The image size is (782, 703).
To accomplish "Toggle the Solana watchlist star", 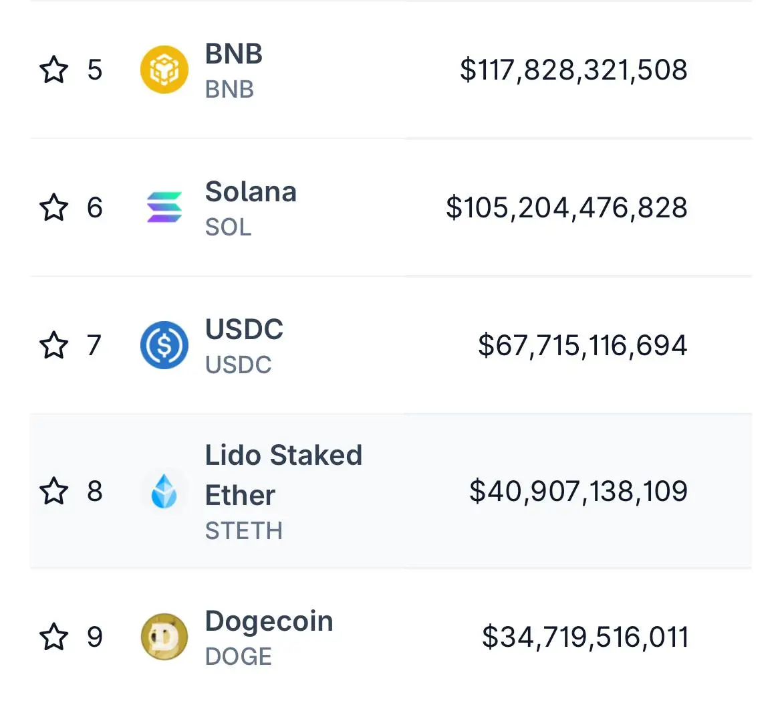I will tap(53, 207).
